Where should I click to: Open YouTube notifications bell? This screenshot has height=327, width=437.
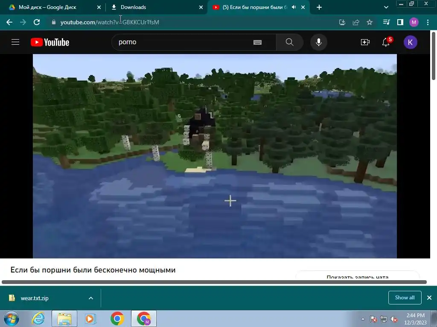386,42
